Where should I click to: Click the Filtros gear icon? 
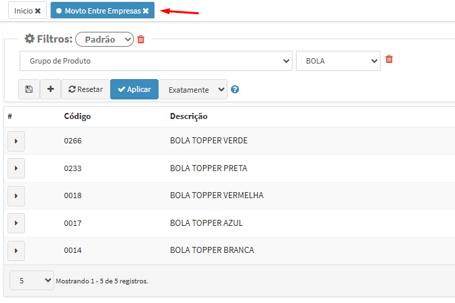coord(29,39)
